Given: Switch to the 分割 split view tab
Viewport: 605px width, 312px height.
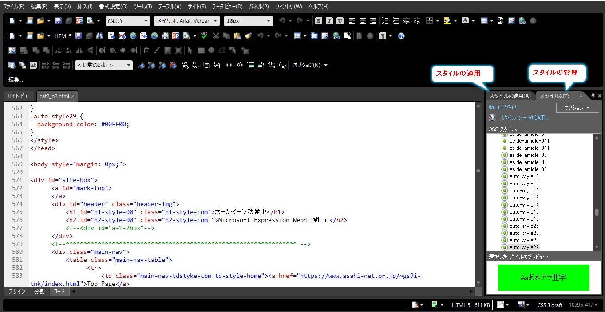Looking at the screenshot, I should point(40,292).
